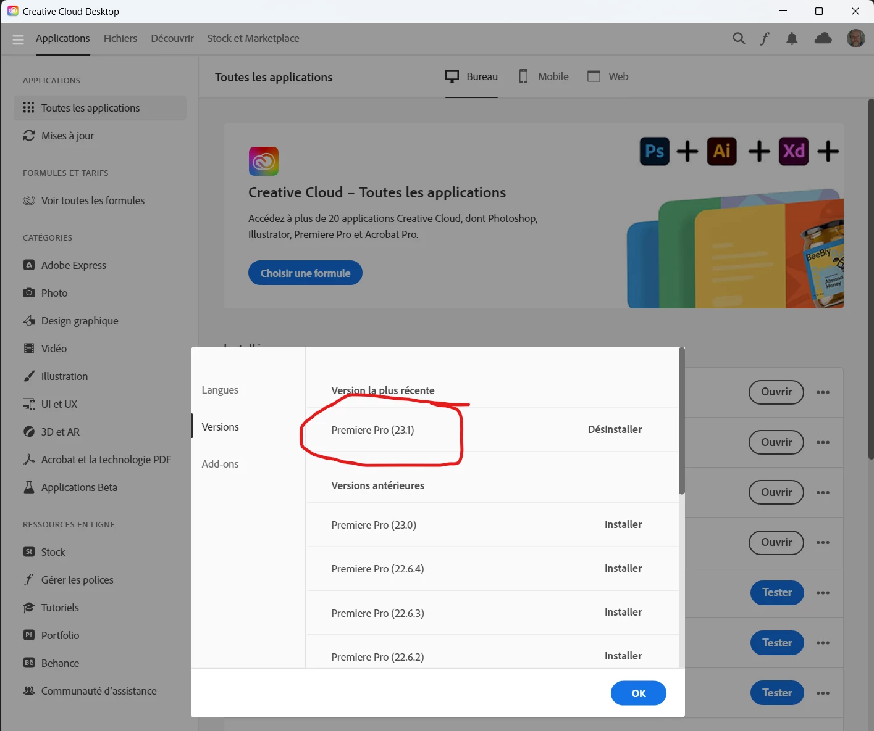The width and height of the screenshot is (874, 731).
Task: Select the Web platform tab
Action: tap(608, 76)
